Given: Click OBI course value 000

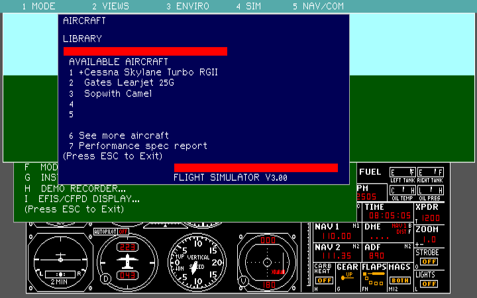Looking at the screenshot, I should [268, 240].
